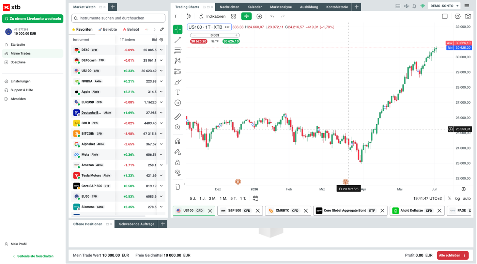Open the chart layout grid selector
This screenshot has width=477, height=264.
coord(233,16)
